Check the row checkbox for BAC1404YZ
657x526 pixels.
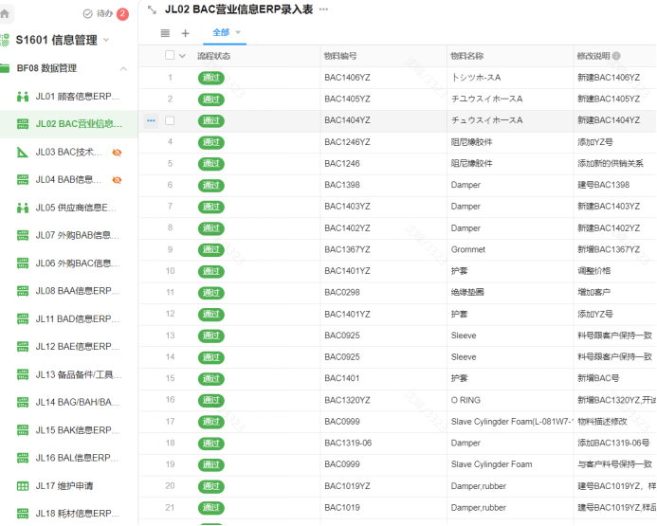coord(170,120)
